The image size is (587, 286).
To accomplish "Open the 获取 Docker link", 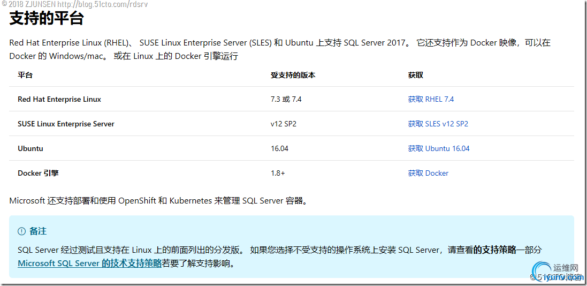I will 428,173.
